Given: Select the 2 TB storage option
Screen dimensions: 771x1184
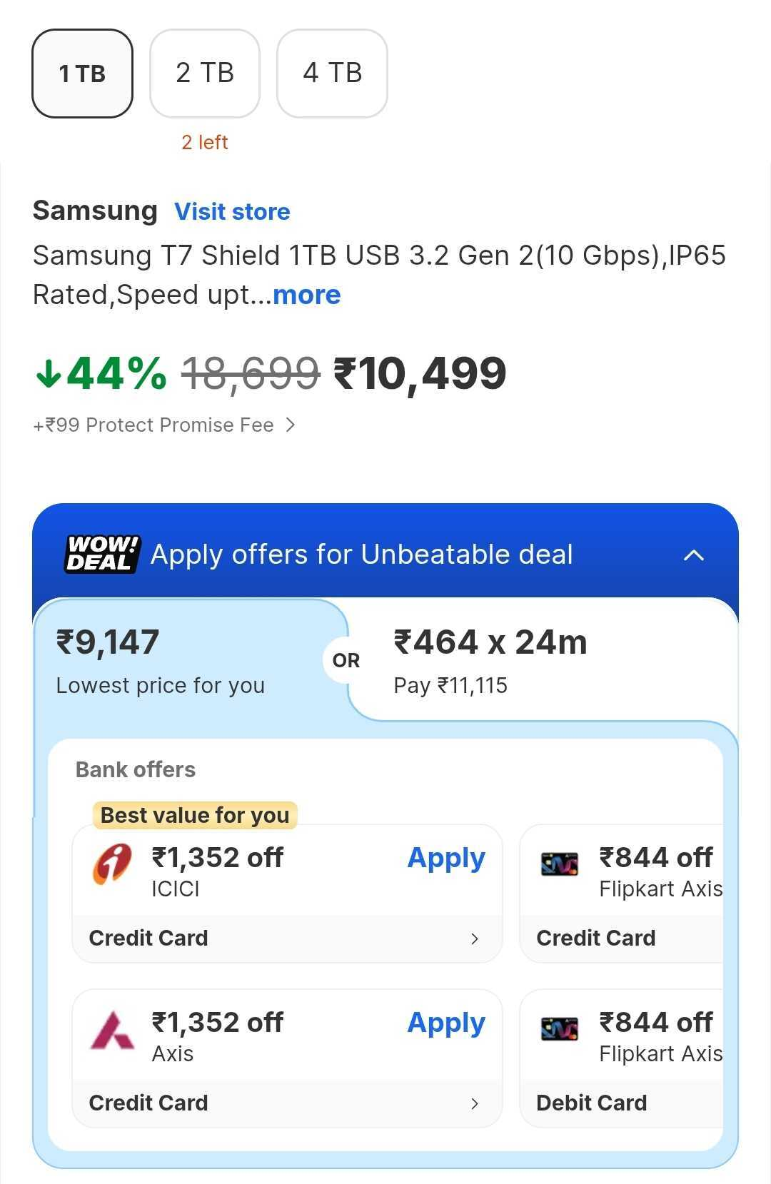Looking at the screenshot, I should point(205,74).
